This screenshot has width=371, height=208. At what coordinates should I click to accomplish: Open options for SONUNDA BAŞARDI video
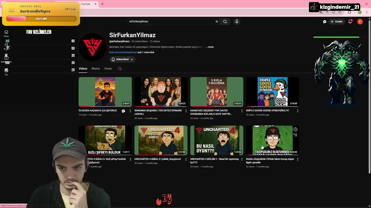coord(186,111)
